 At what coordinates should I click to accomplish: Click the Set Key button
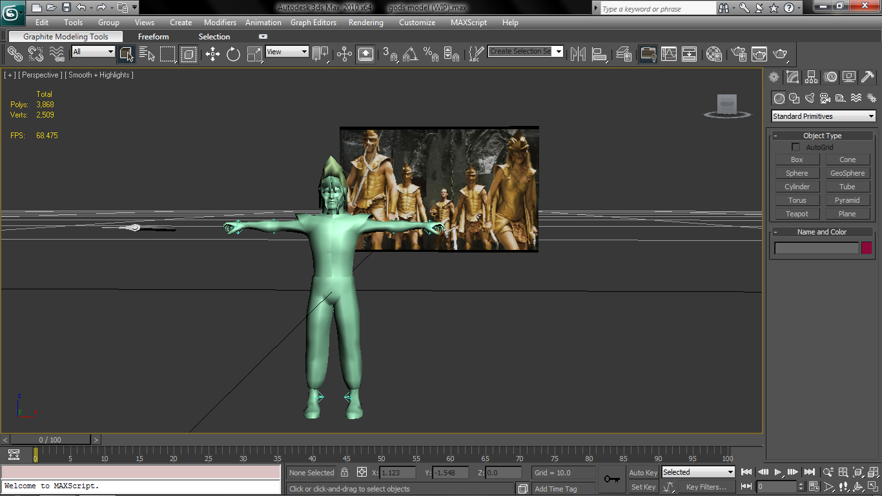(x=643, y=487)
